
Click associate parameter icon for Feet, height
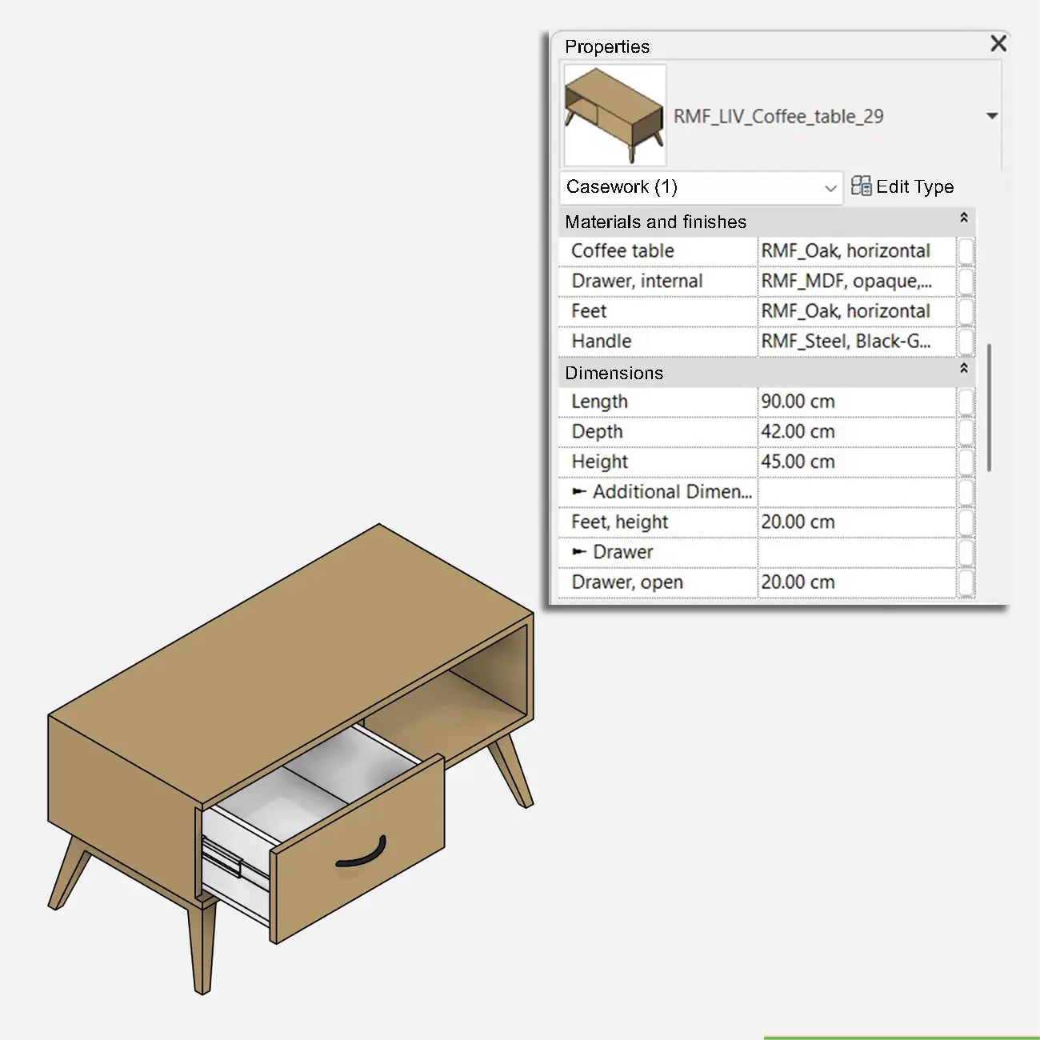(x=966, y=522)
